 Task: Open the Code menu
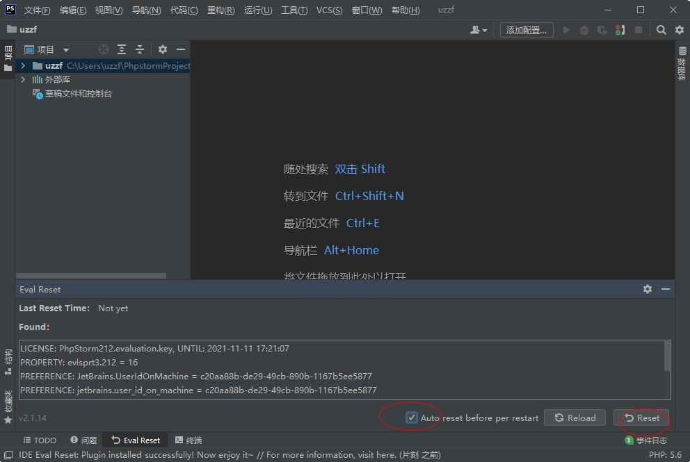tap(184, 10)
